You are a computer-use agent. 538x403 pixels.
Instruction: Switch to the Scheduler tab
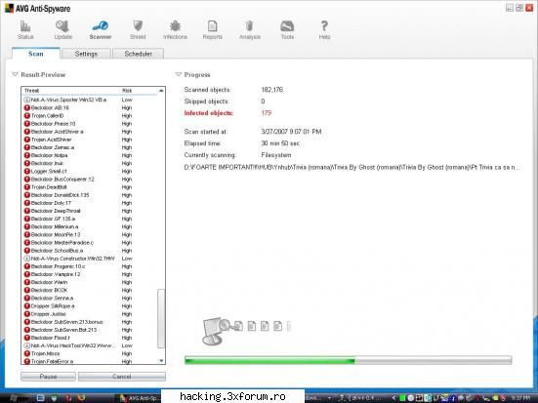click(x=139, y=54)
